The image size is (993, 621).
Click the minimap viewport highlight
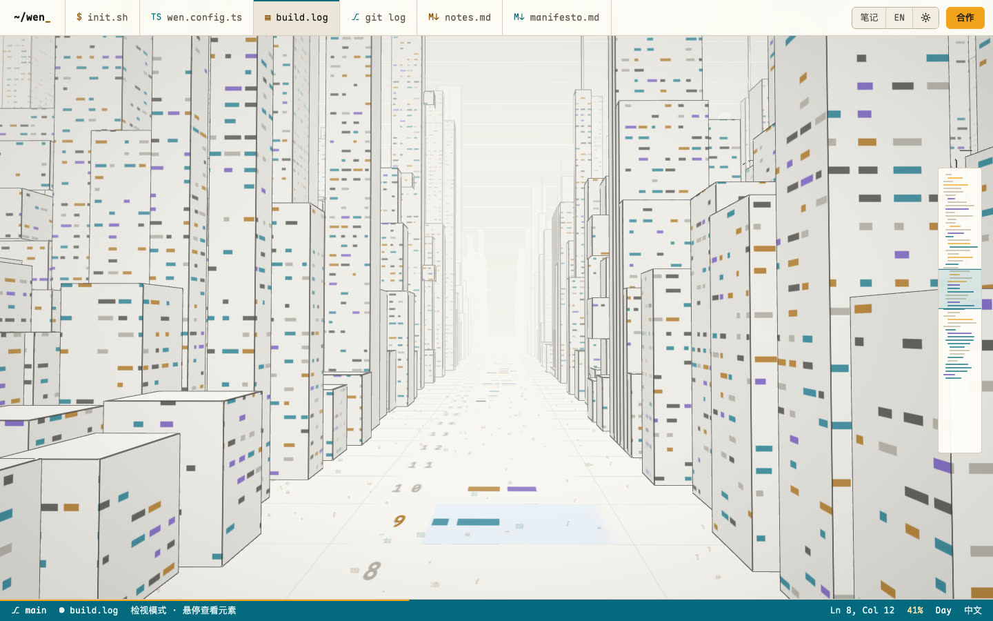point(960,288)
